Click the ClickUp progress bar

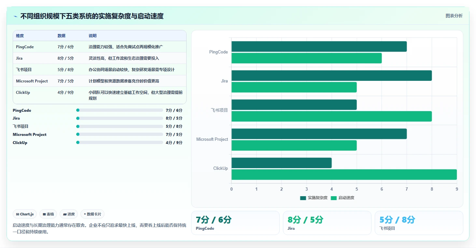click(x=119, y=142)
